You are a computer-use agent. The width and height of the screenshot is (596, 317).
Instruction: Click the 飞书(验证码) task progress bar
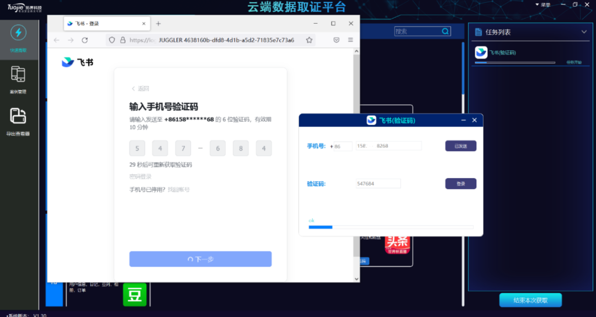(x=515, y=62)
